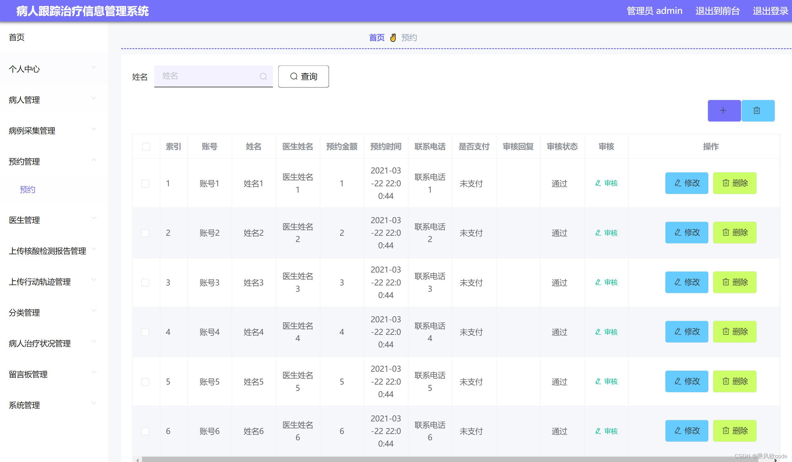Click the magnifier icon inside 姓名 field
This screenshot has width=792, height=462.
(263, 76)
